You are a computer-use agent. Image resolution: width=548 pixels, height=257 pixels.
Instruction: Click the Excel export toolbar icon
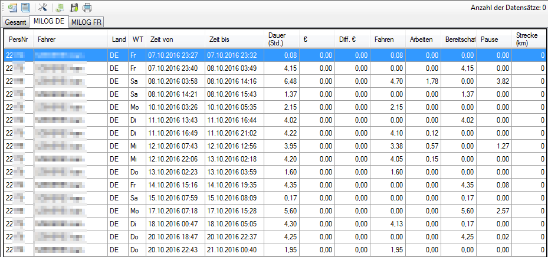click(13, 7)
